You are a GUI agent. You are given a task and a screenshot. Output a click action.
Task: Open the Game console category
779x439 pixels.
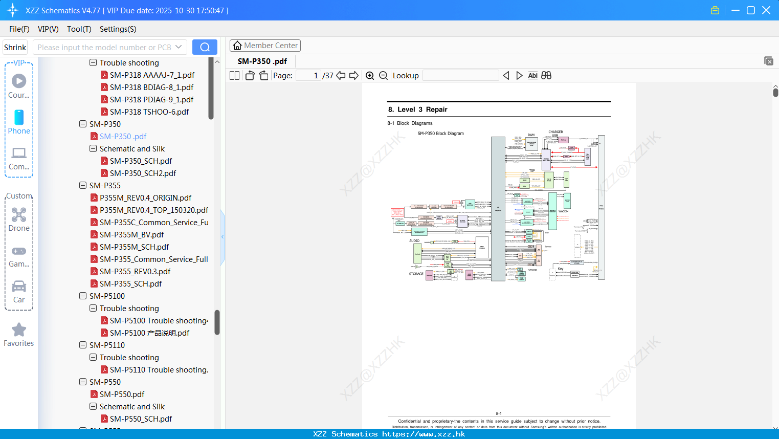click(x=19, y=256)
